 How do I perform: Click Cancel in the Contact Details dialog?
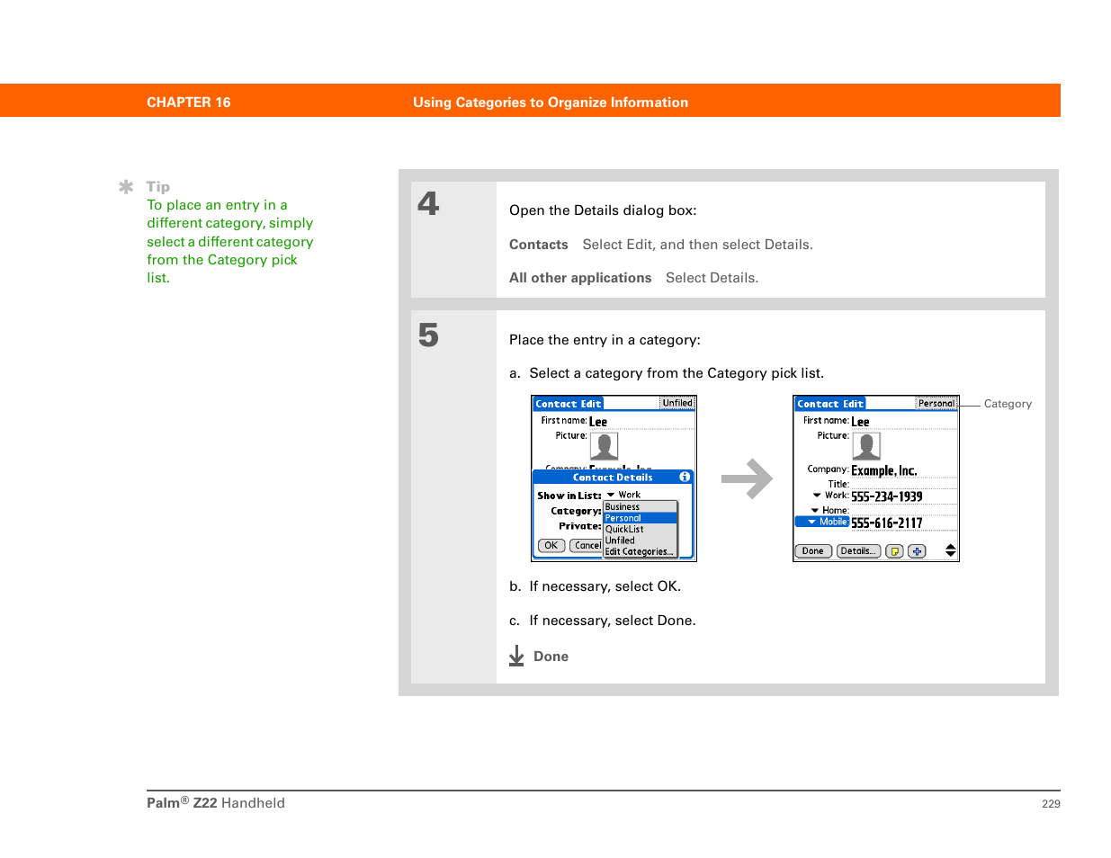pyautogui.click(x=587, y=546)
